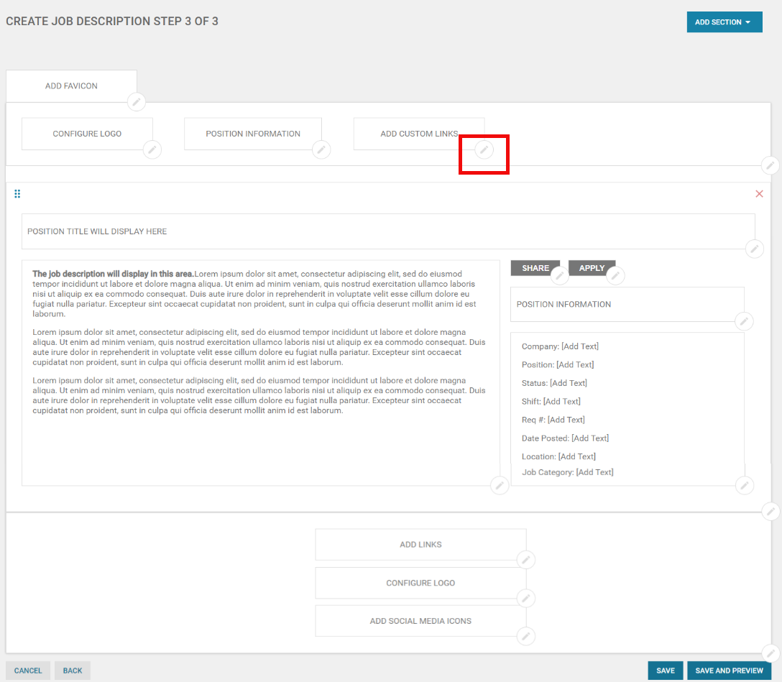Edit the position title area pencil icon

pyautogui.click(x=754, y=249)
